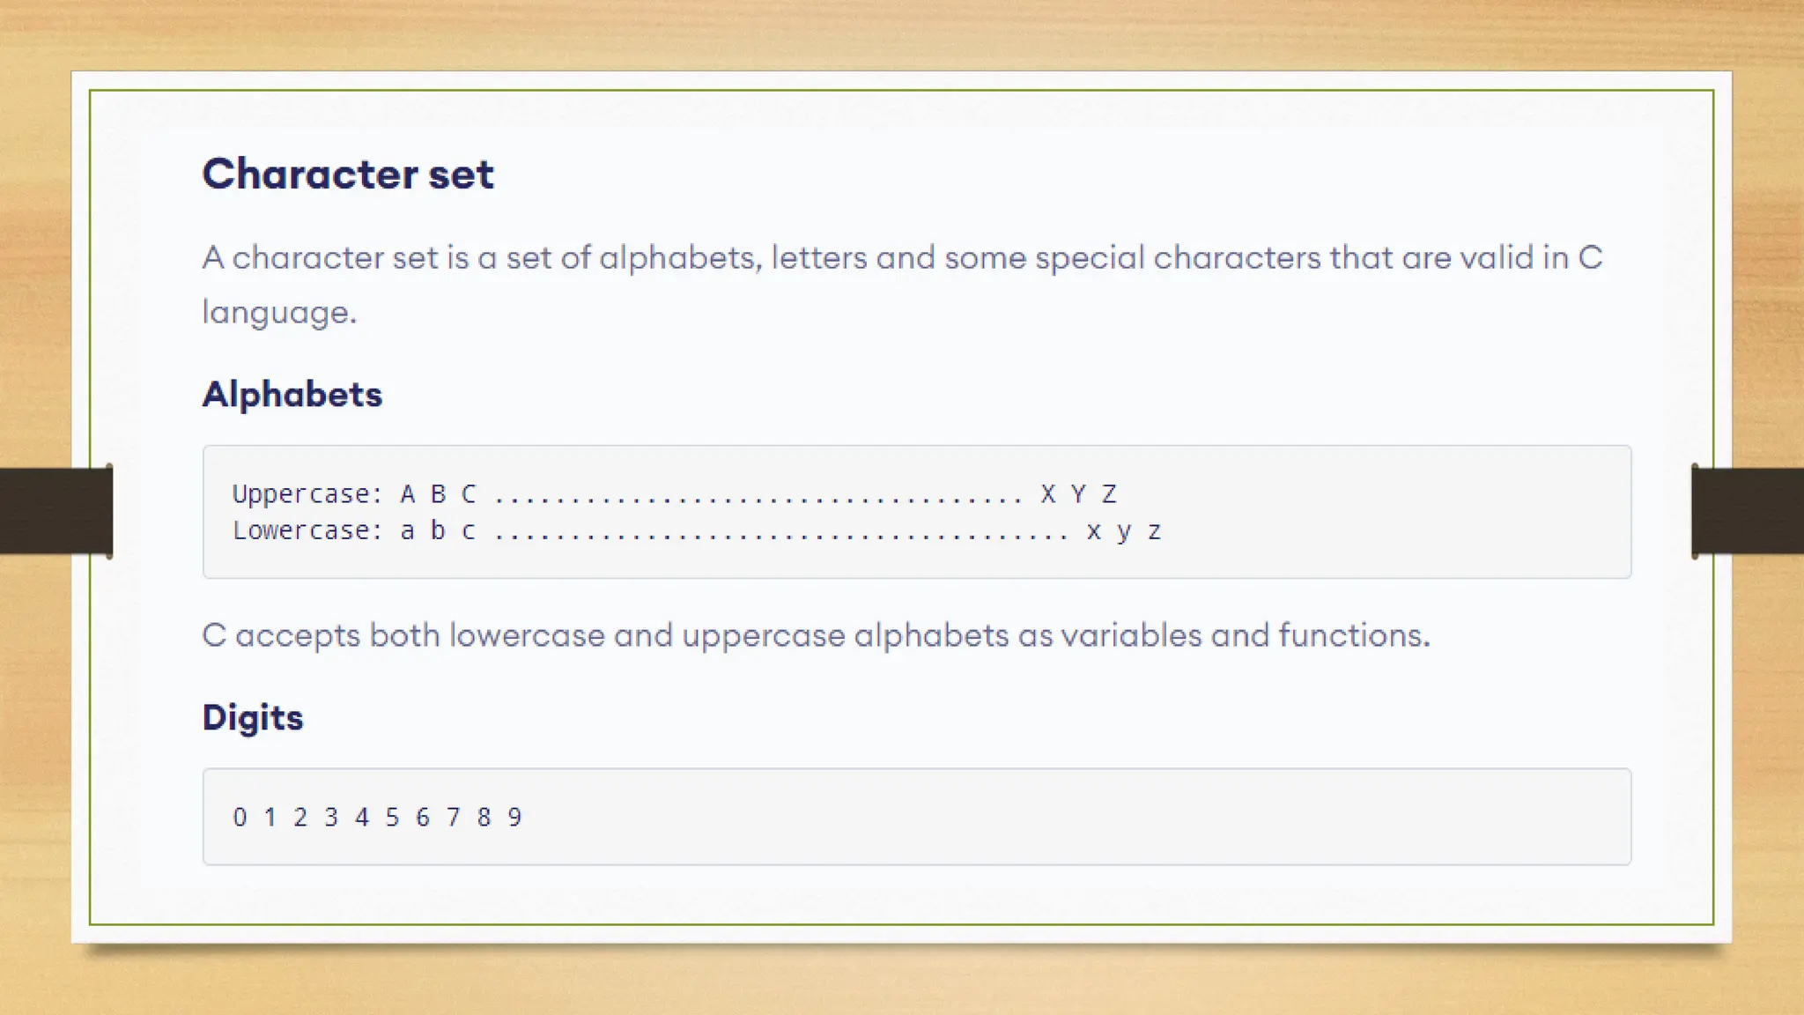The height and width of the screenshot is (1015, 1804).
Task: Click the 'Character set' heading
Action: click(x=348, y=174)
